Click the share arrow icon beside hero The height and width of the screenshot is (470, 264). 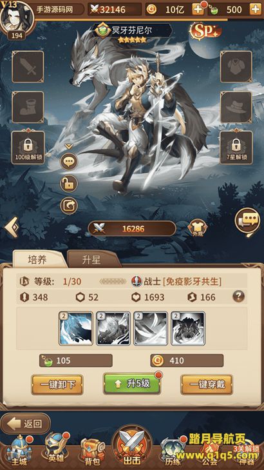click(69, 206)
